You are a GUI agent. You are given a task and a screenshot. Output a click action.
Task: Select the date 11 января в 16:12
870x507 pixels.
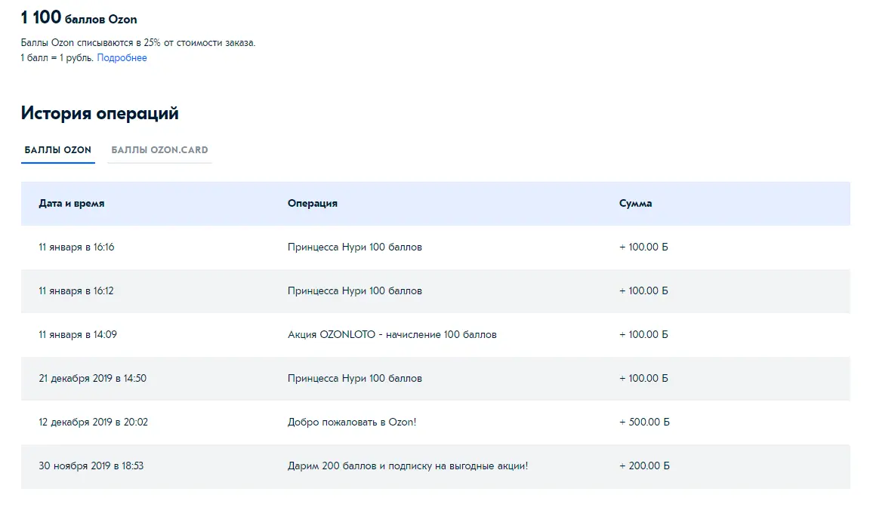[x=76, y=291]
